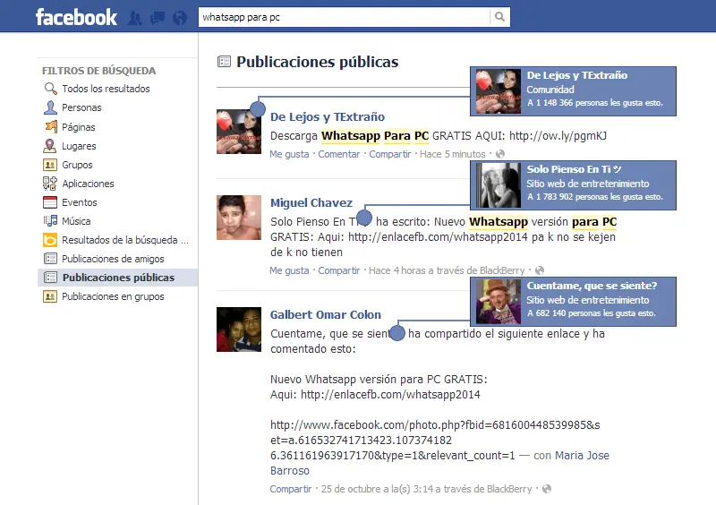Click the Eventos calendar icon
Viewport: 716px width, 505px height.
(x=50, y=202)
